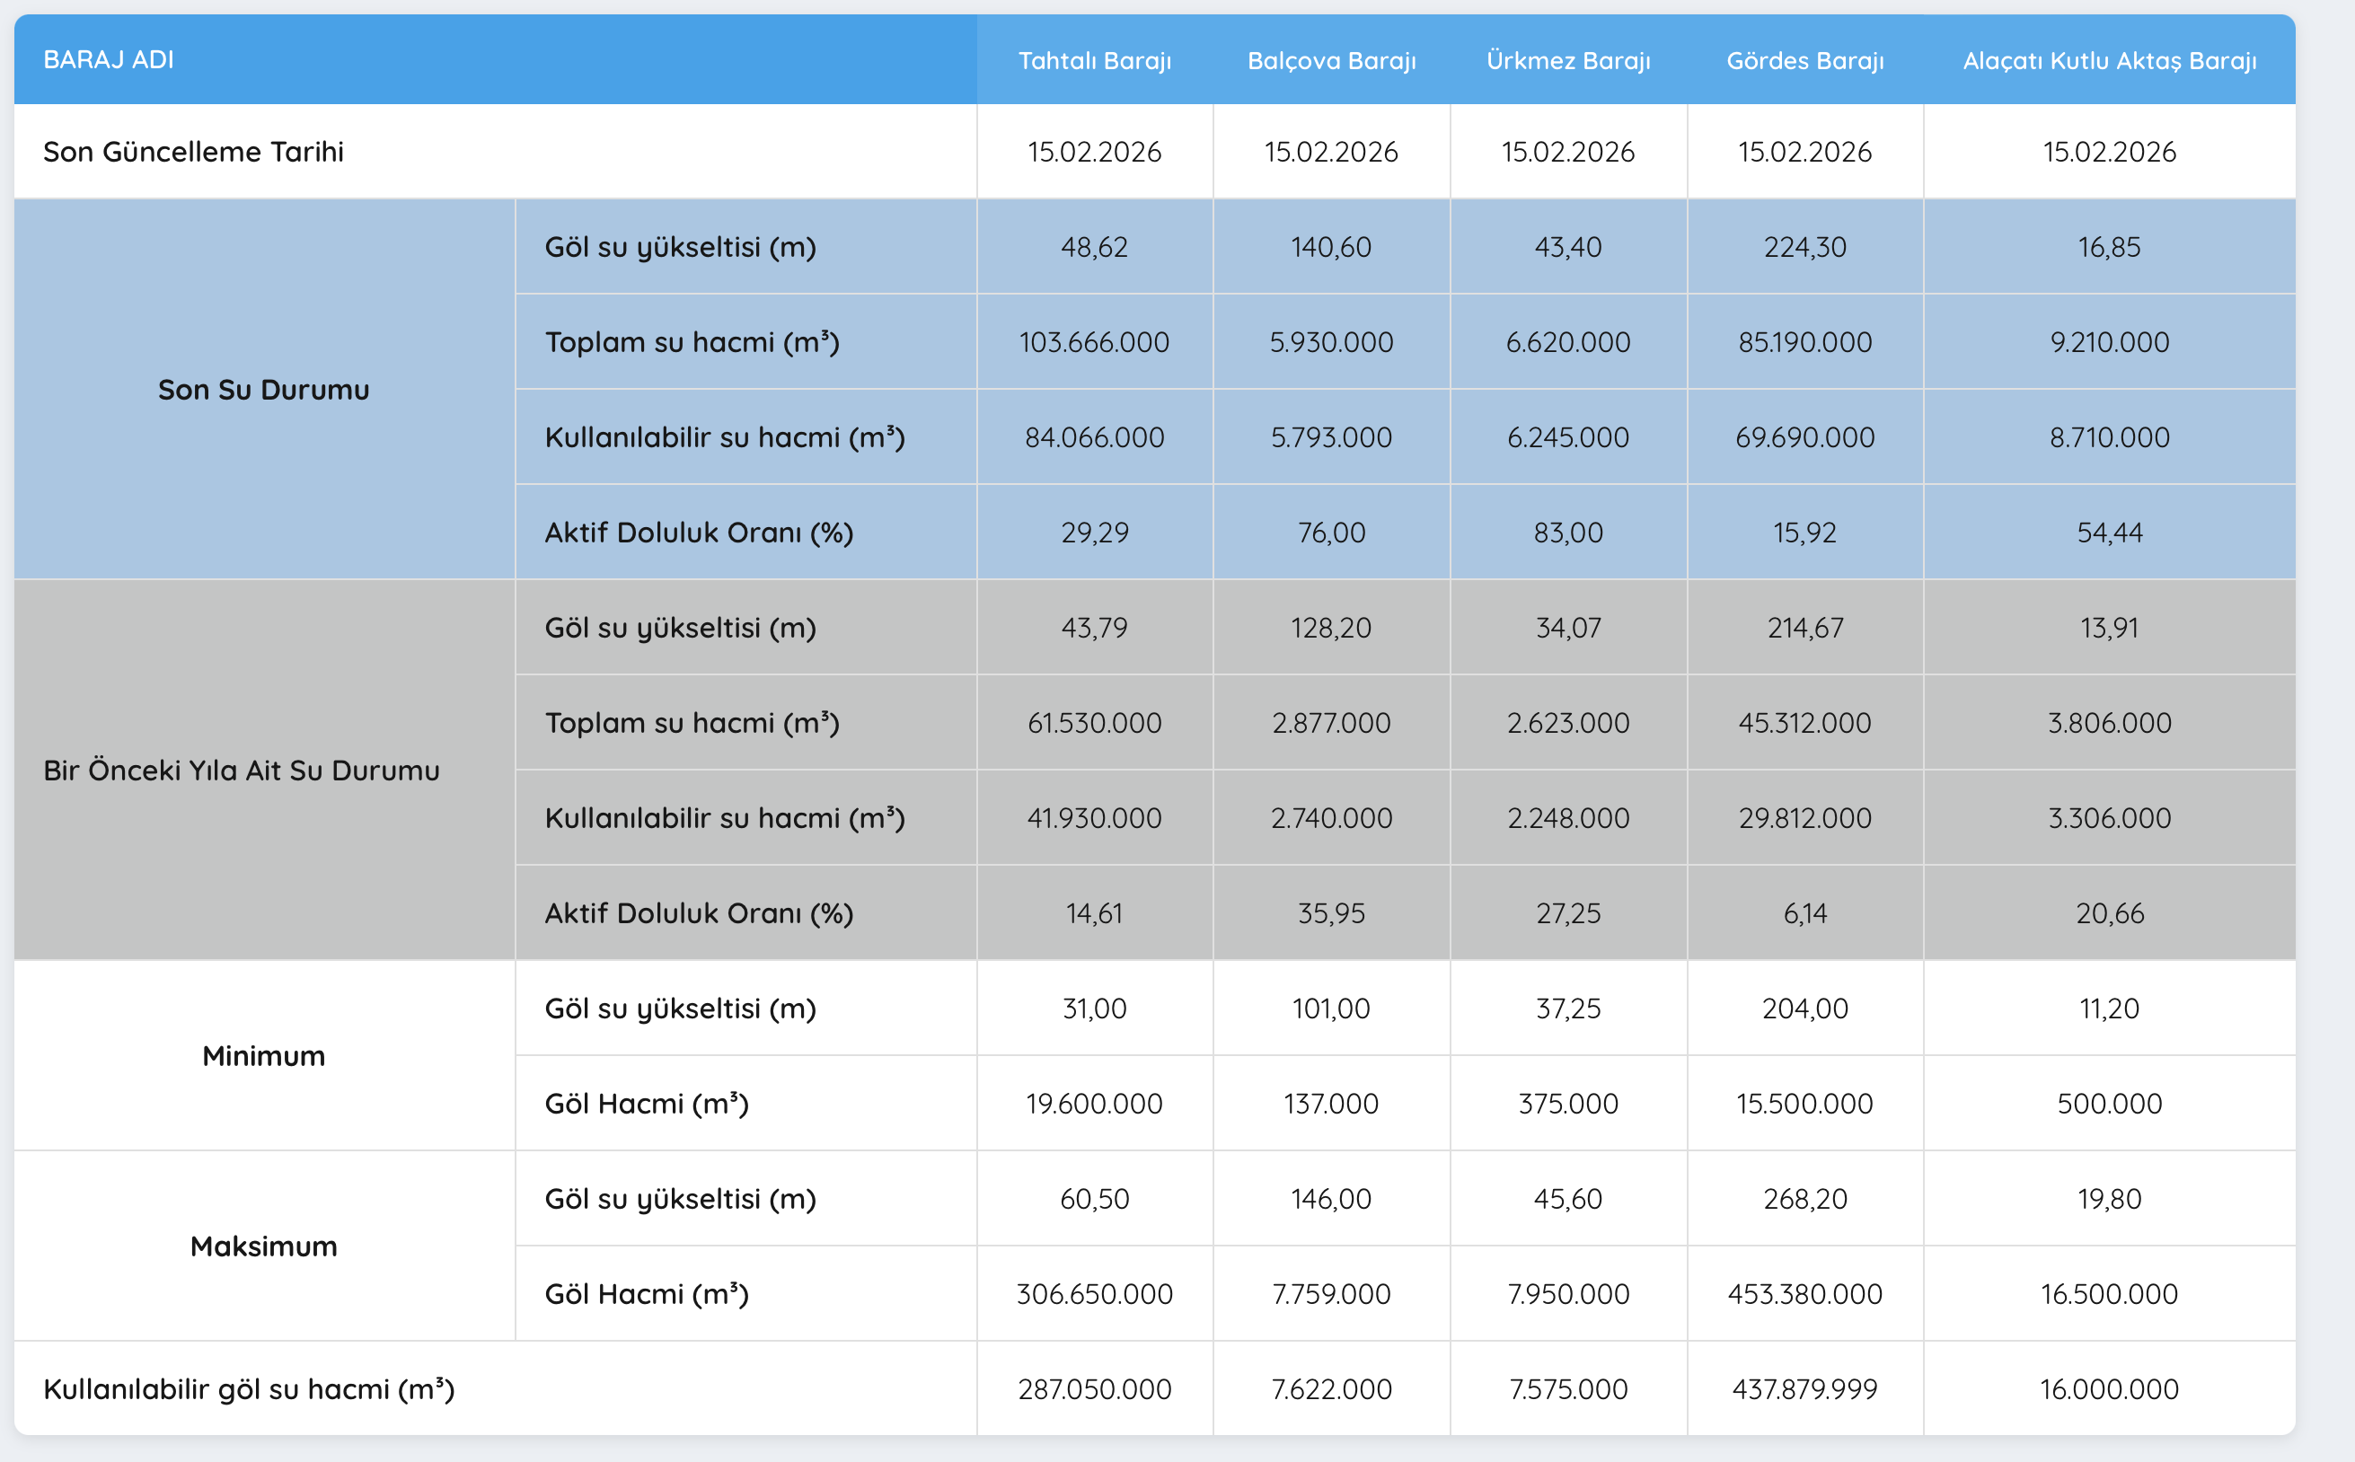Image resolution: width=2355 pixels, height=1462 pixels.
Task: Click Gördes maximum lake volume 453.380.000
Action: [x=1804, y=1294]
